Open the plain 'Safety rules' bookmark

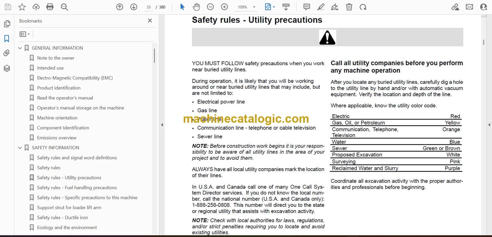pyautogui.click(x=49, y=168)
